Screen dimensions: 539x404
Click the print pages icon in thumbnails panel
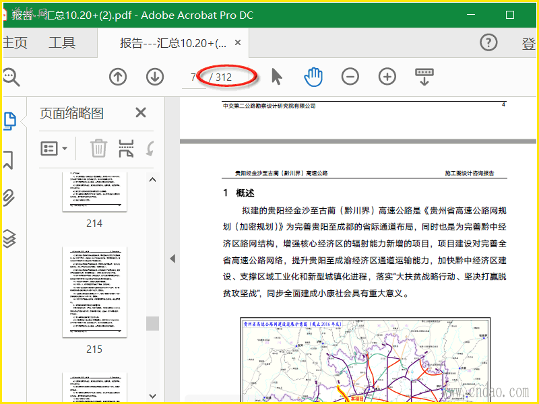[x=126, y=148]
